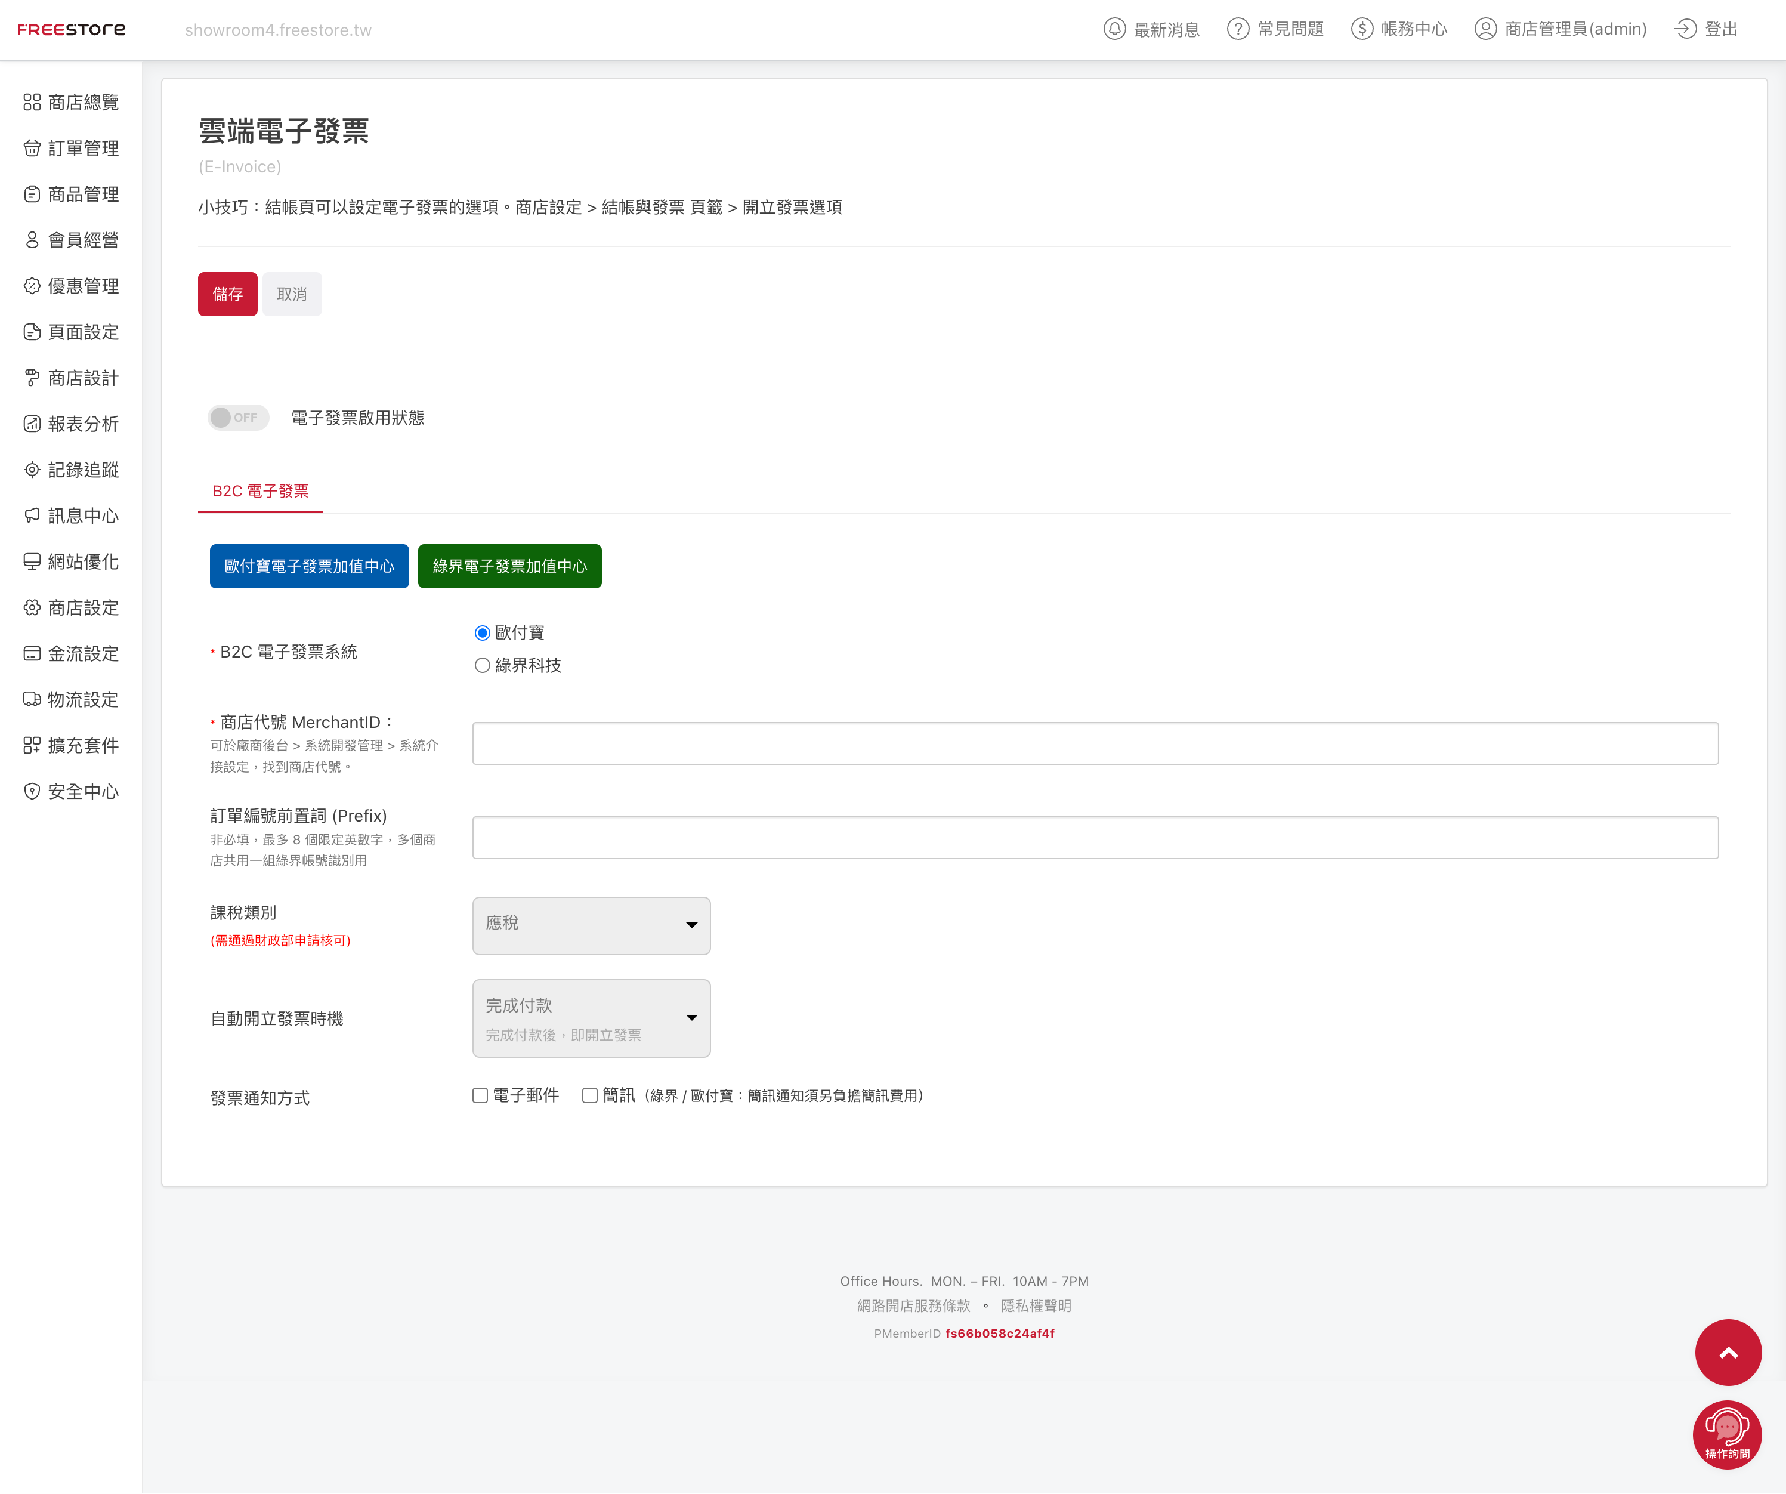The width and height of the screenshot is (1786, 1494).
Task: Click the 商品管理 icon in sidebar
Action: click(x=32, y=194)
